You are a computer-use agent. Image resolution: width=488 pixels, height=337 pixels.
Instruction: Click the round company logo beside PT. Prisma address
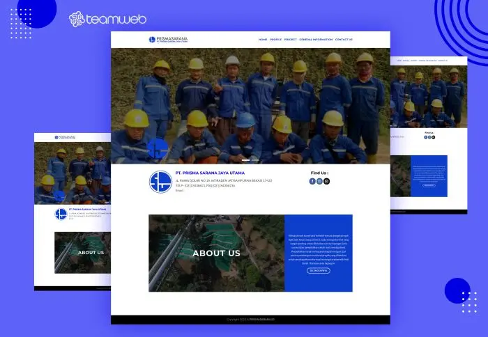(160, 182)
